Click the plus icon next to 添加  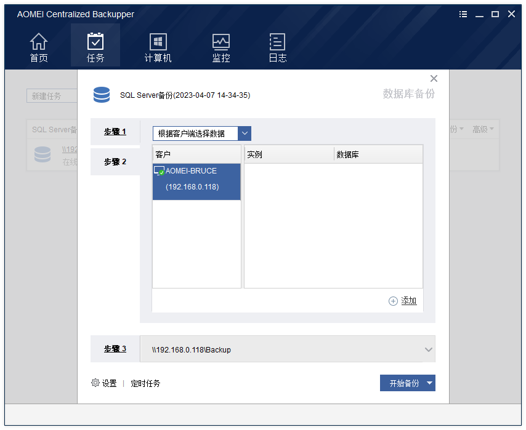coord(393,301)
